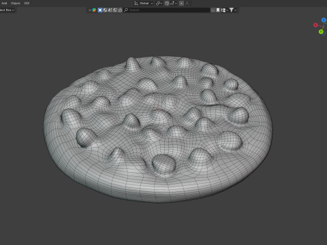Expand the chevron before the multicolored icon
Screen dimensions: 327x245
[x=90, y=10]
